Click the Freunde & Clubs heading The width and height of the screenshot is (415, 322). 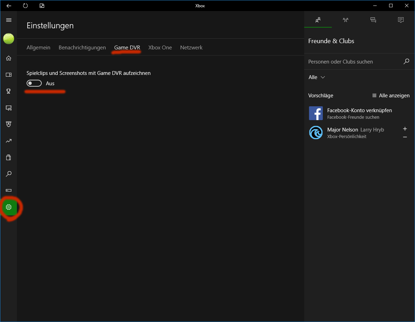point(331,41)
